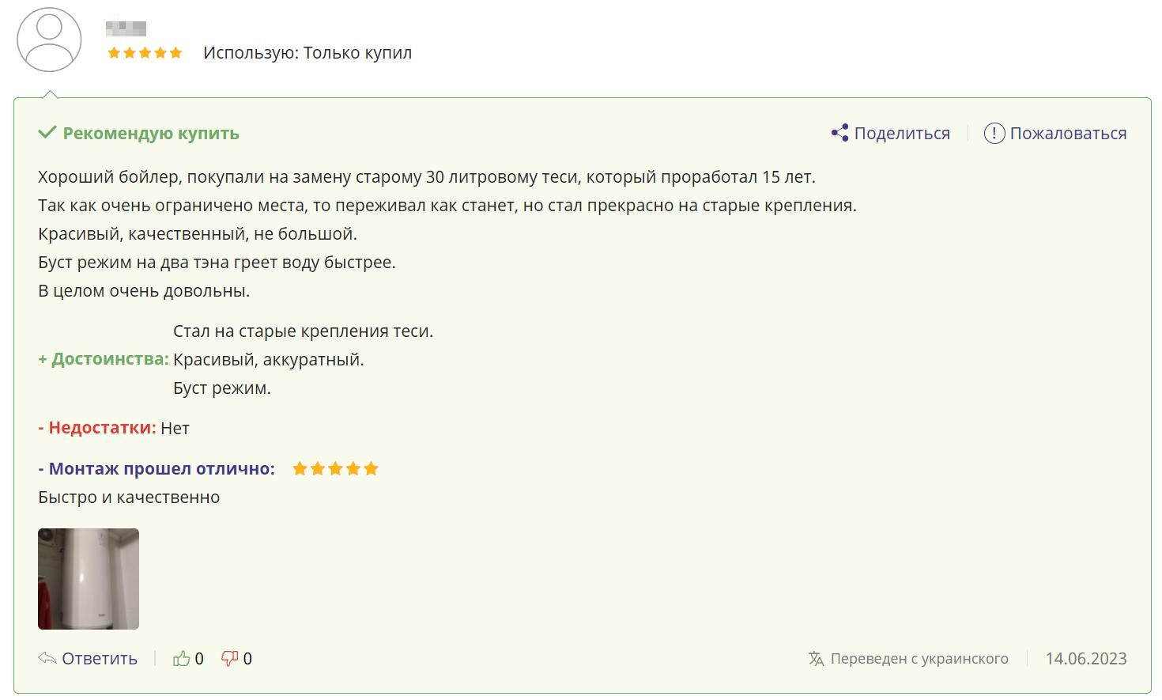
Task: Click the review date 14.06.2023
Action: [1085, 658]
